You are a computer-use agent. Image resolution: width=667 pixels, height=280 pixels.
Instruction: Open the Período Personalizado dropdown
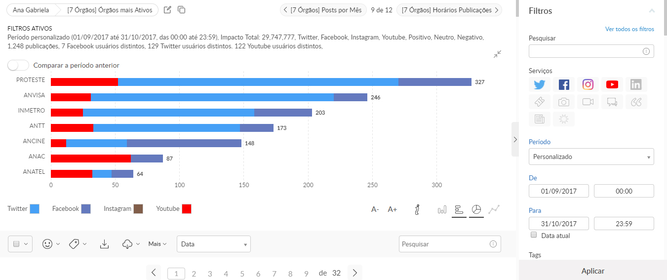click(x=591, y=157)
